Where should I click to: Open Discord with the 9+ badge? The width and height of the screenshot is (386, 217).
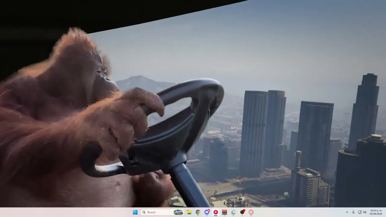(x=207, y=212)
